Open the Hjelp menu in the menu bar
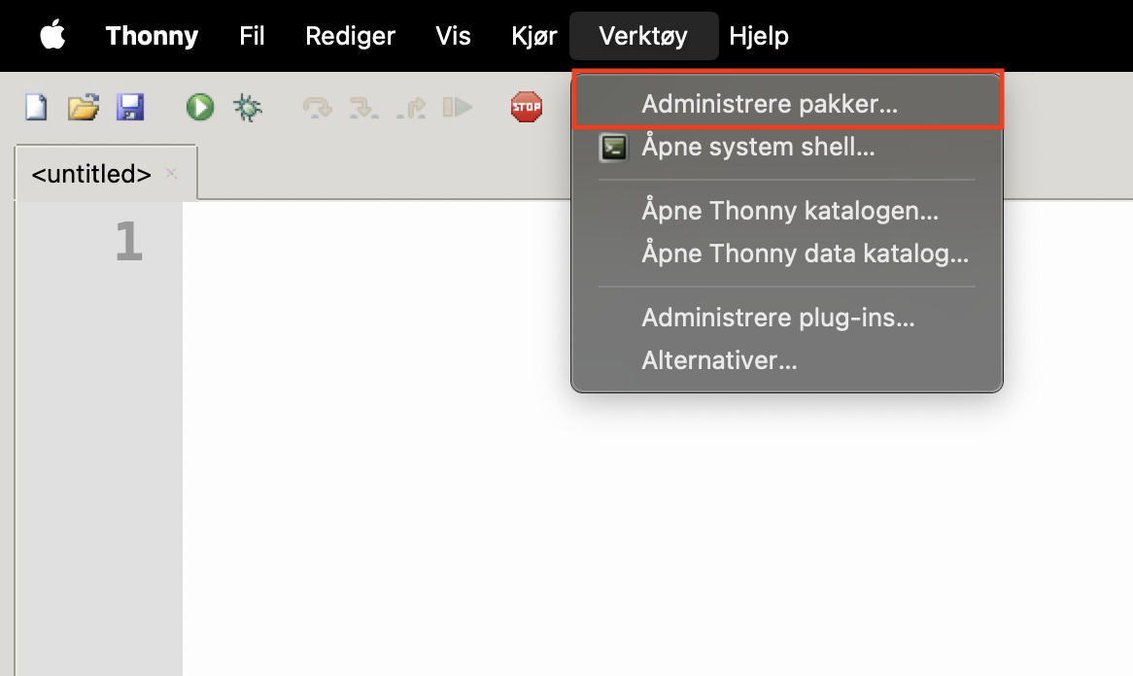This screenshot has width=1133, height=676. [x=758, y=36]
